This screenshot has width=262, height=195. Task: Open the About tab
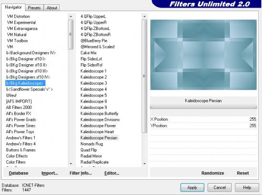51,8
